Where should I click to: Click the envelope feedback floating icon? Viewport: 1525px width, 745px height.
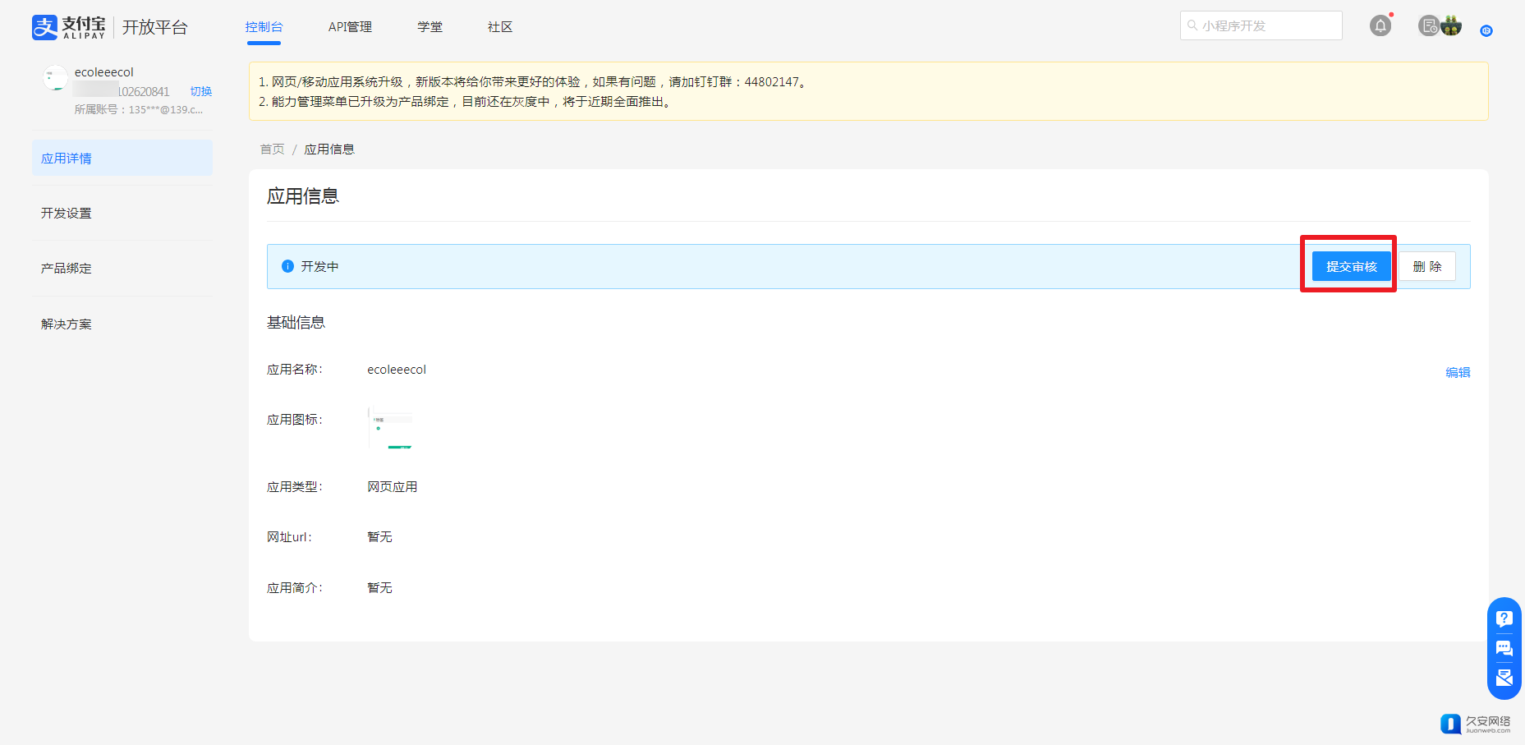tap(1504, 678)
